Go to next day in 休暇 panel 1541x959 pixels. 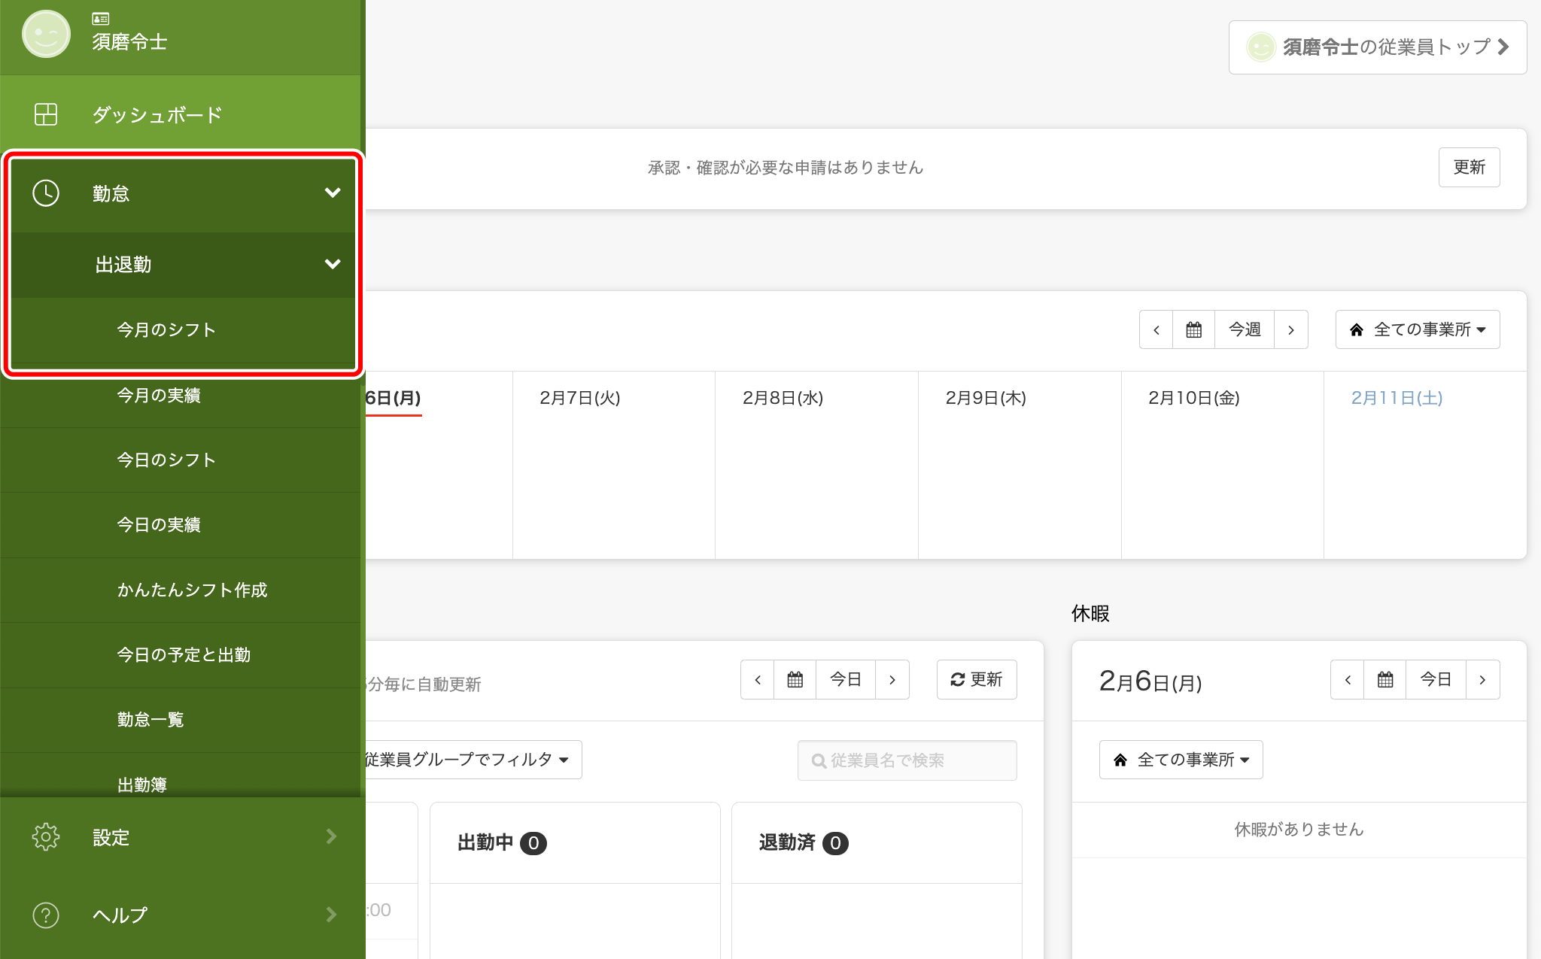[x=1482, y=680]
